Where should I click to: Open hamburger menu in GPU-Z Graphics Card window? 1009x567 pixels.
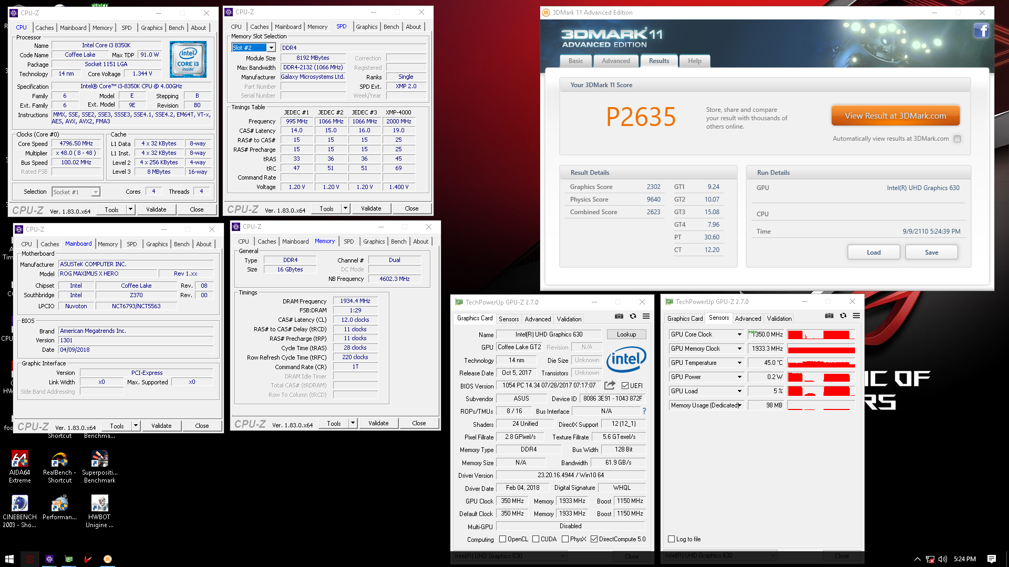click(646, 316)
